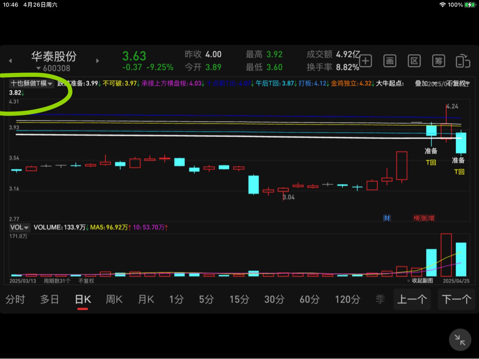Select the 日K tab

pyautogui.click(x=83, y=300)
